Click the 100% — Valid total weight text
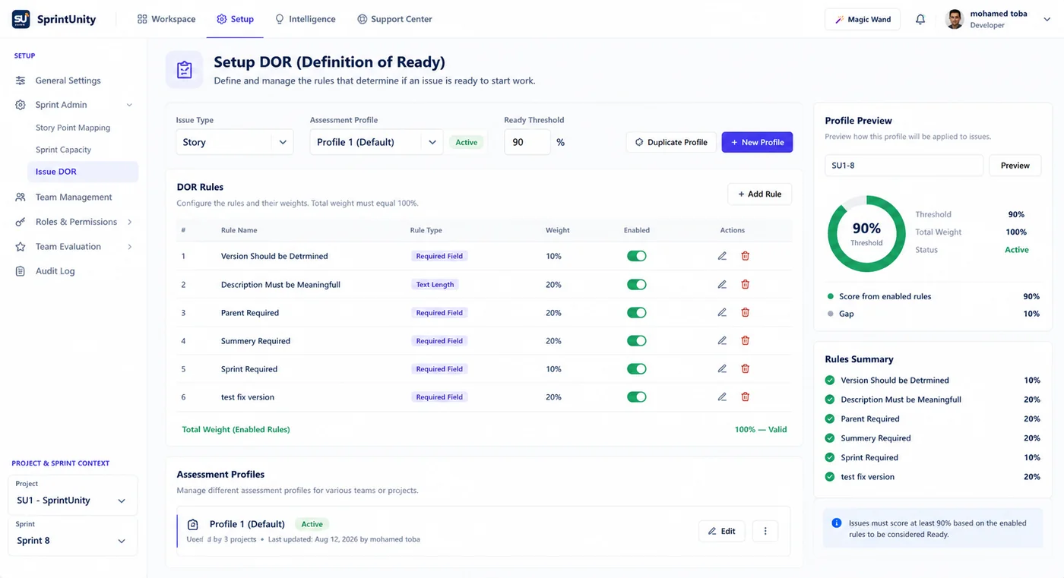Viewport: 1064px width, 578px height. [x=760, y=429]
